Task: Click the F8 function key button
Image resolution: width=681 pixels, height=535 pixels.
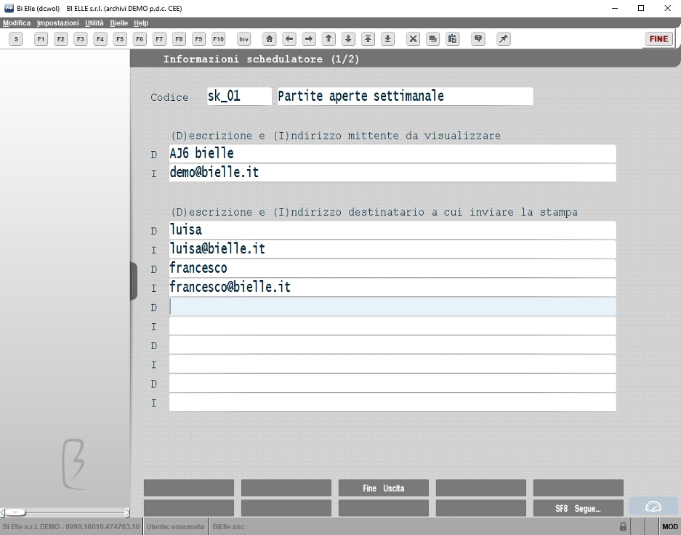Action: point(179,39)
